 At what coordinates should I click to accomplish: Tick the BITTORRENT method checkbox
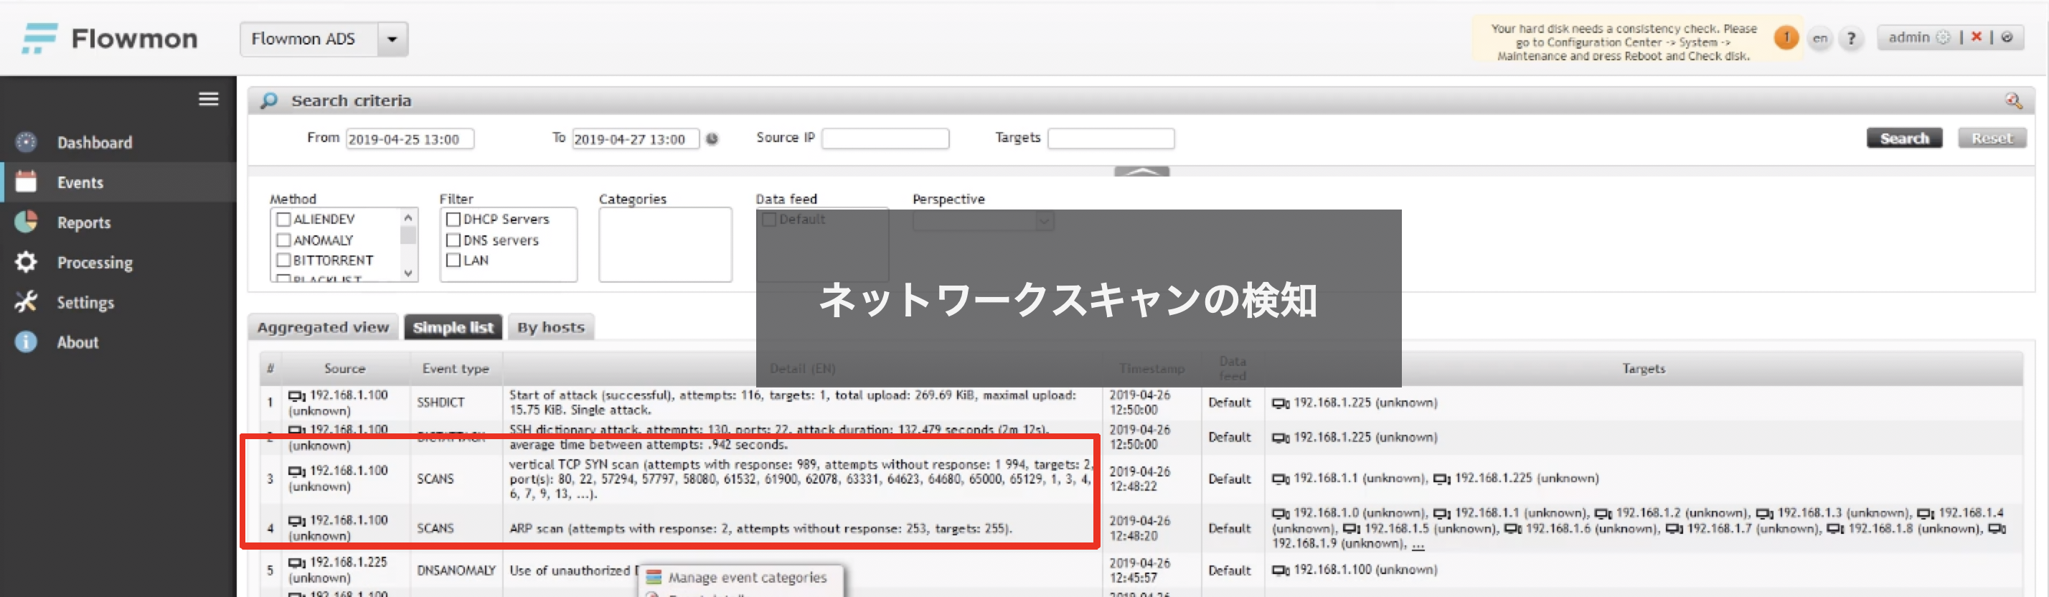point(283,260)
